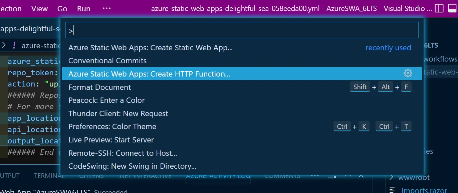
Task: Click the YAML exclamation icon in breadcrumb
Action: pos(14,46)
